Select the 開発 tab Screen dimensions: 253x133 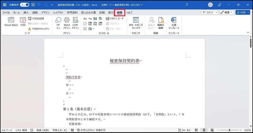tap(120, 12)
